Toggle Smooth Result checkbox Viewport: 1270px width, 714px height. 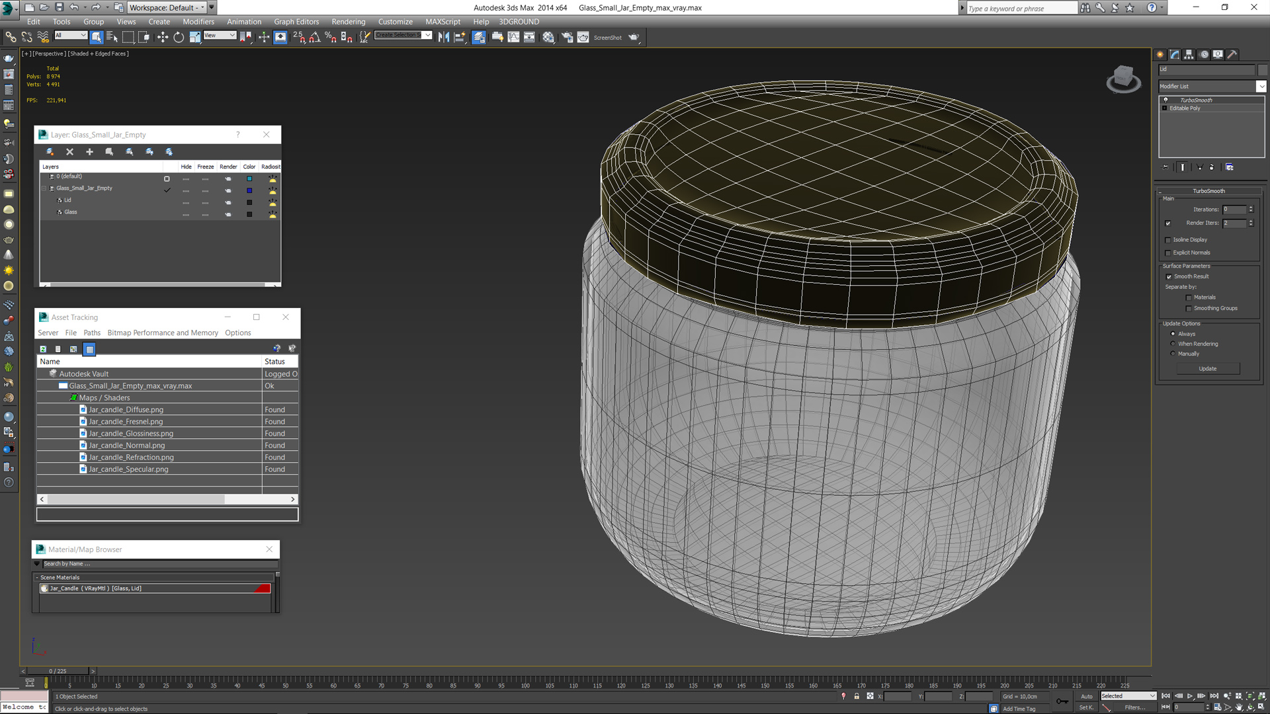tap(1169, 277)
